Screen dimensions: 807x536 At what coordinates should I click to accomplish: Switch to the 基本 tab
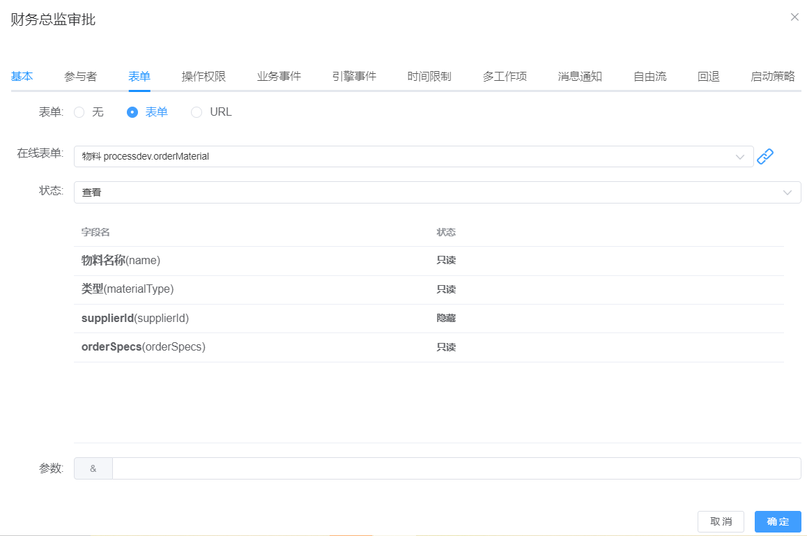coord(22,77)
